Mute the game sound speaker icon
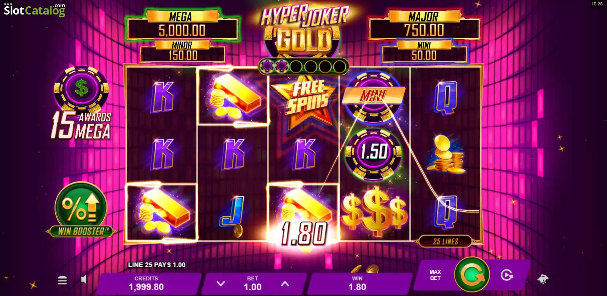Viewport: 607px width, 296px height. pyautogui.click(x=84, y=279)
